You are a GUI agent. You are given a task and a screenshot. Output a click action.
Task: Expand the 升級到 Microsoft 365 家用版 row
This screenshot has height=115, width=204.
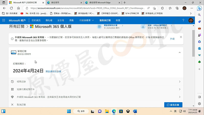(96, 97)
